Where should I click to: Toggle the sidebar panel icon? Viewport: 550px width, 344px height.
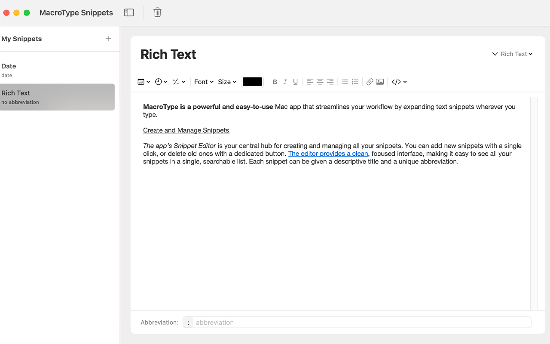click(129, 12)
